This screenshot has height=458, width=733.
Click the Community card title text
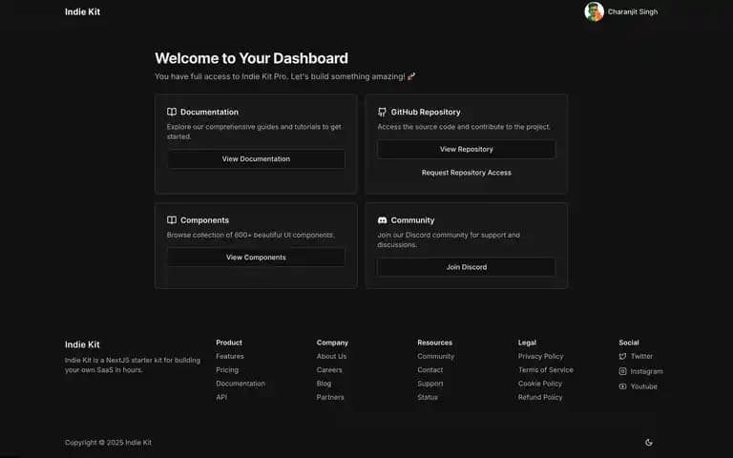[x=412, y=219]
